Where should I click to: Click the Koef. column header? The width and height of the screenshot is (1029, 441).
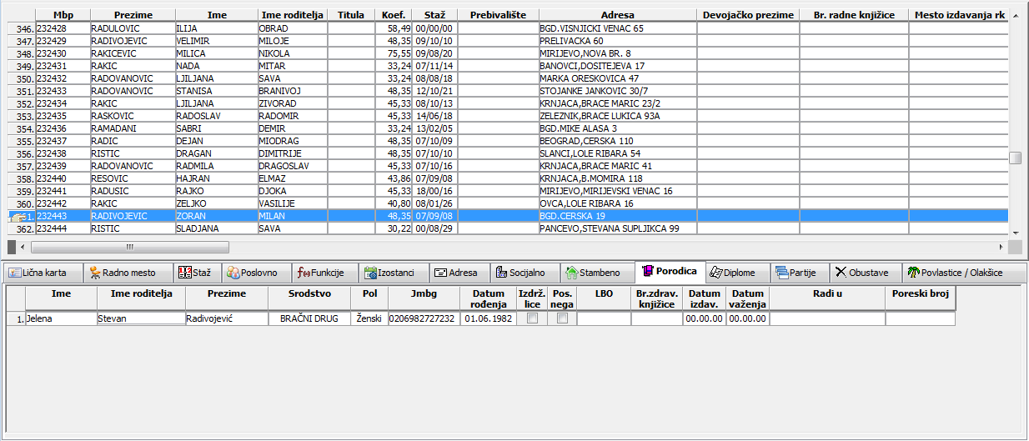pyautogui.click(x=394, y=15)
